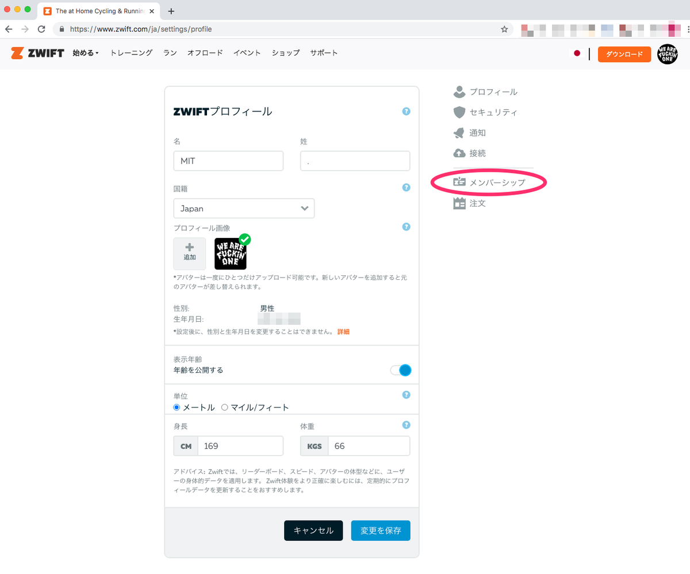Open ラン in top navigation

coord(170,53)
